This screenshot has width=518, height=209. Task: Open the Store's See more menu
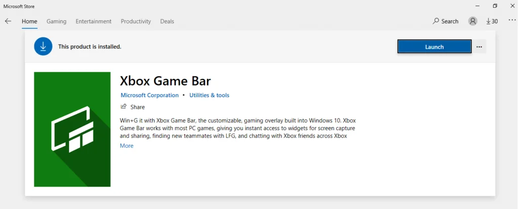(512, 20)
